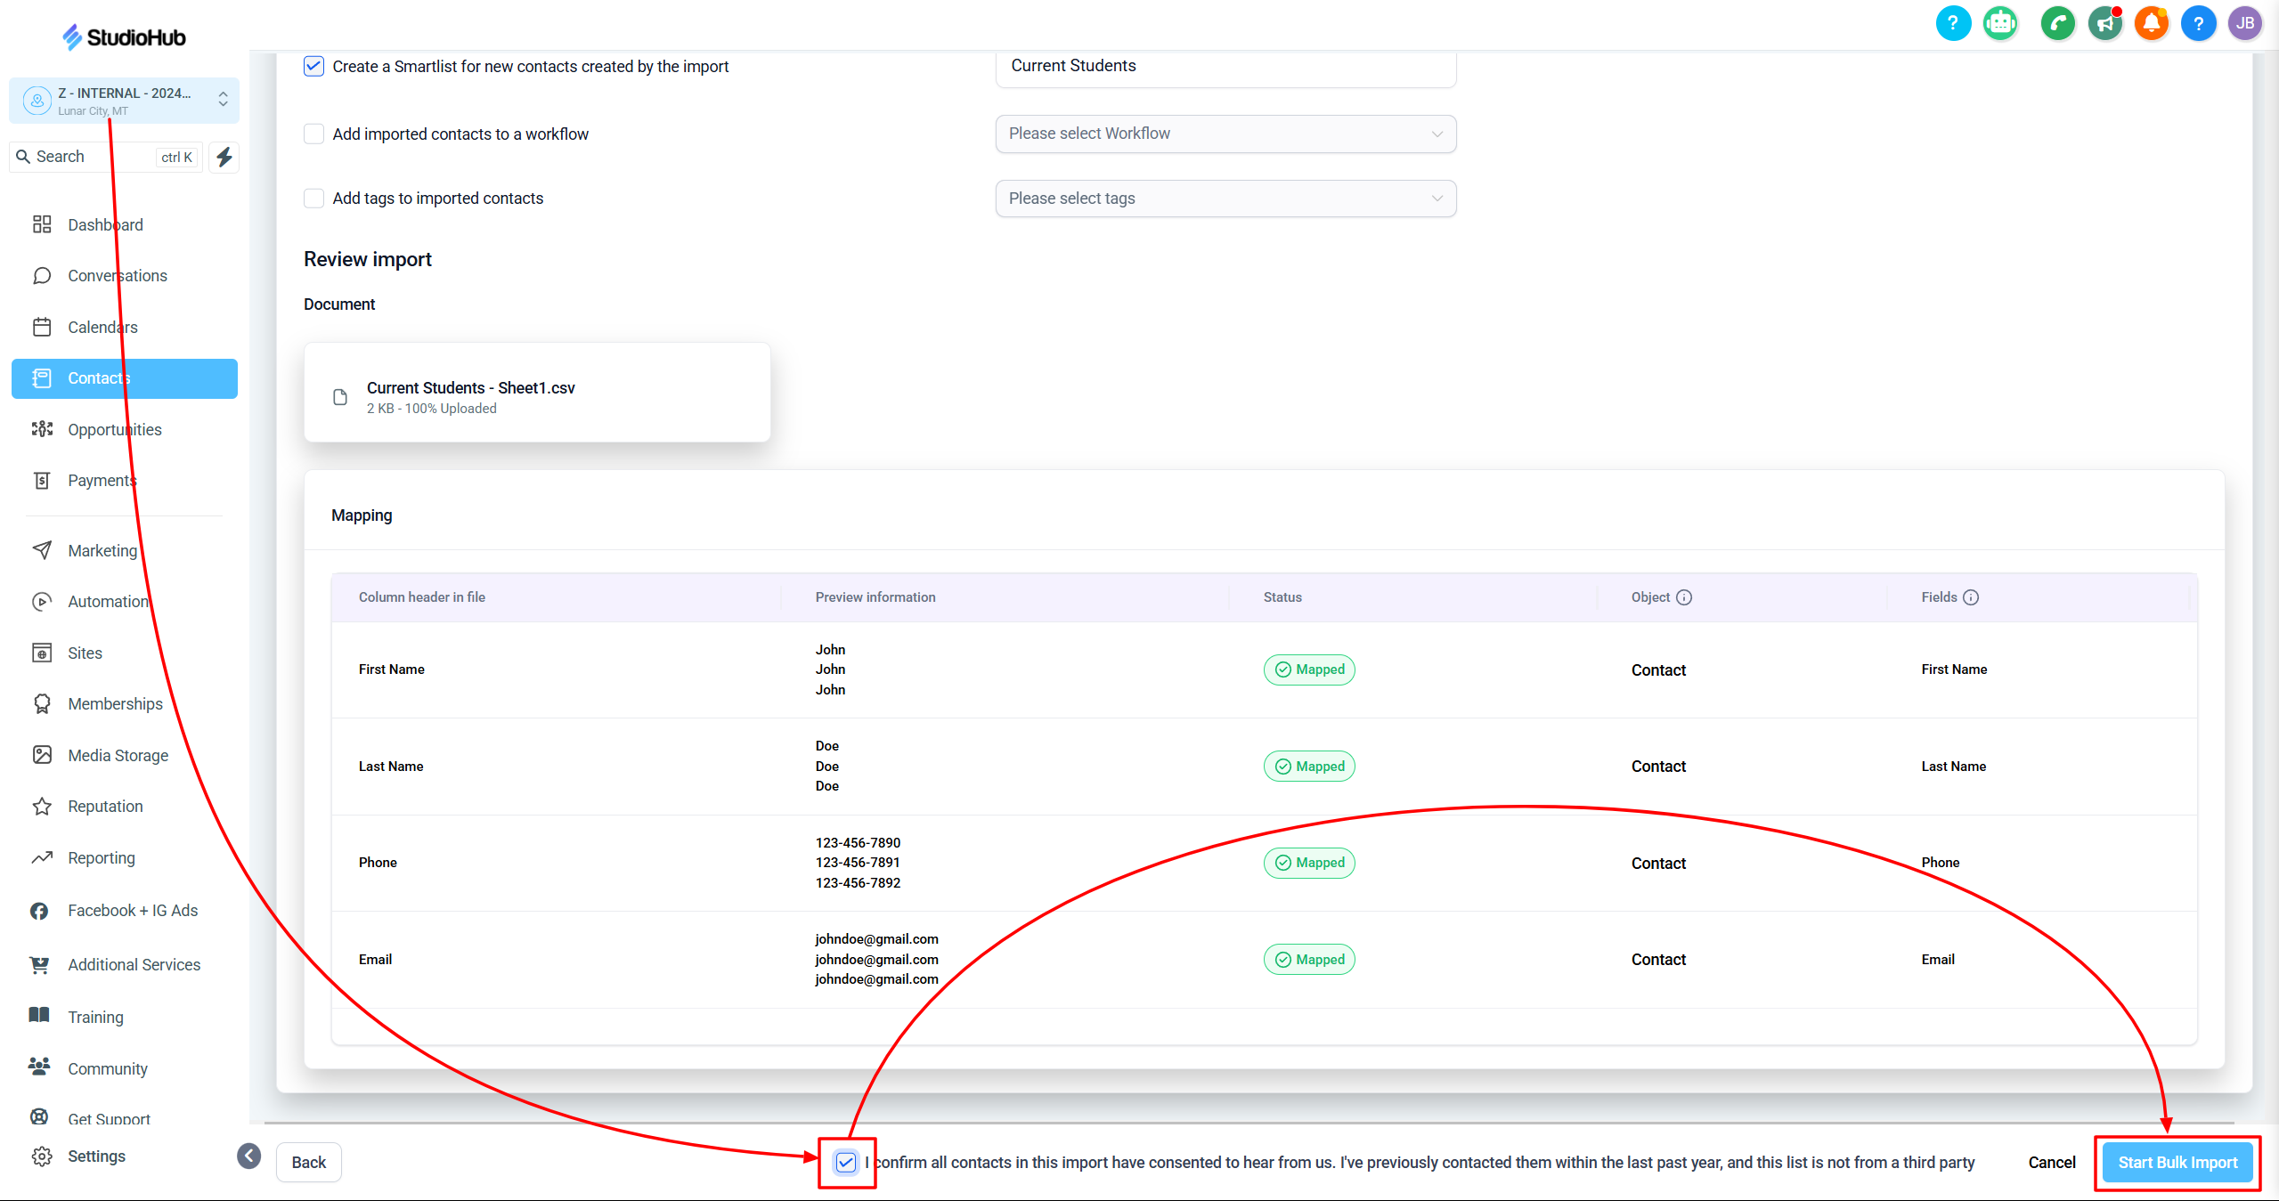2279x1201 pixels.
Task: Click the Start Bulk Import button
Action: pos(2177,1162)
